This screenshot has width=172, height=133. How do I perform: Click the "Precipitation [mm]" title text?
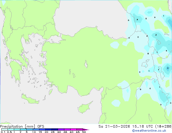point(18,126)
